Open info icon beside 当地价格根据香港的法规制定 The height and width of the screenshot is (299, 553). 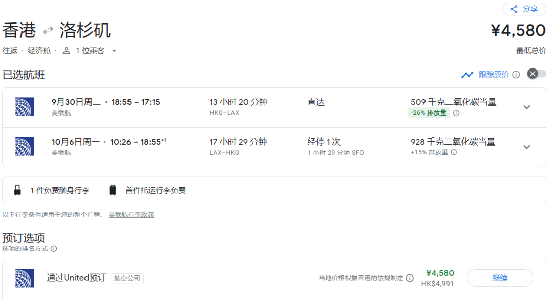[410, 278]
